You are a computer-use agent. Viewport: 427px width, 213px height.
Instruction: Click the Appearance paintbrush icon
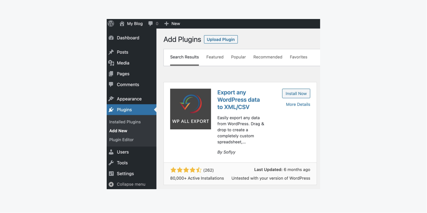(111, 99)
